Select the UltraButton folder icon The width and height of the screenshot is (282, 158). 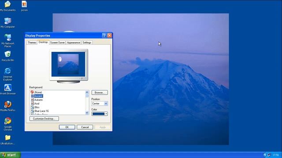click(x=8, y=140)
